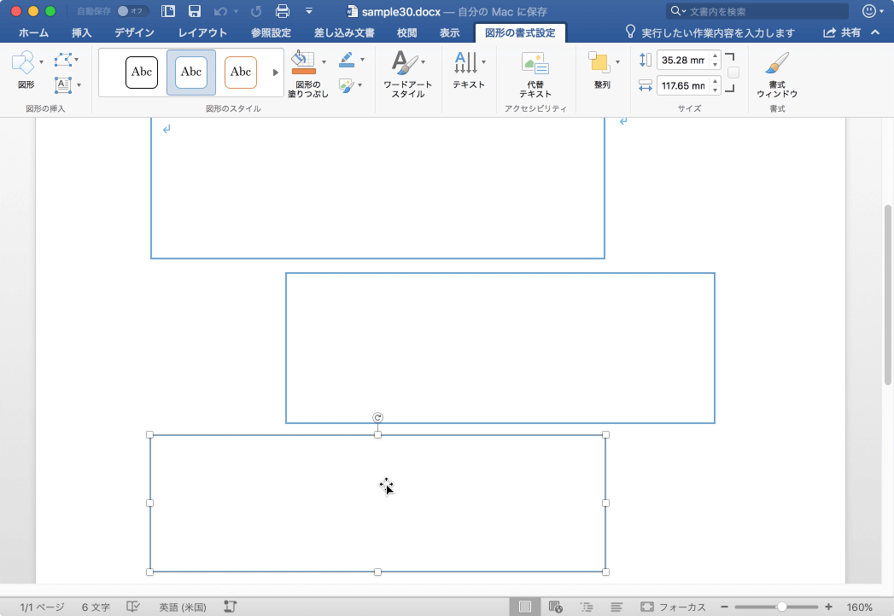This screenshot has width=894, height=616.
Task: Click the text cursor/track icon in status bar
Action: 230,607
